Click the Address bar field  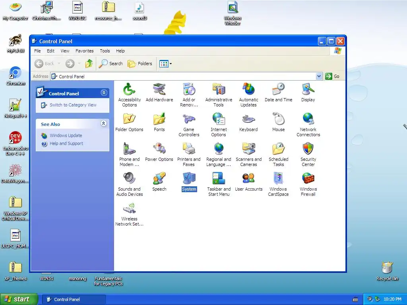coord(187,76)
